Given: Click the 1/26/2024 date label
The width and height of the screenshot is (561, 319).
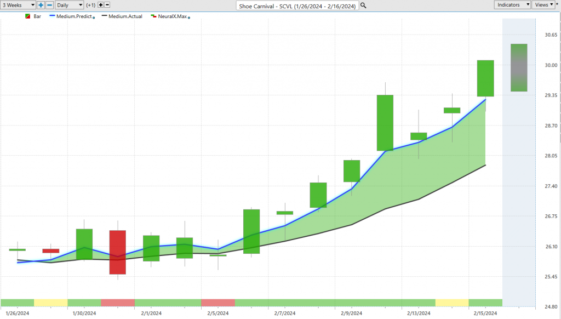Looking at the screenshot, I should tap(17, 314).
